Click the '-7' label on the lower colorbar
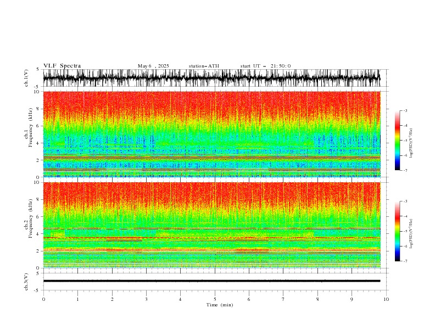 tap(405, 261)
